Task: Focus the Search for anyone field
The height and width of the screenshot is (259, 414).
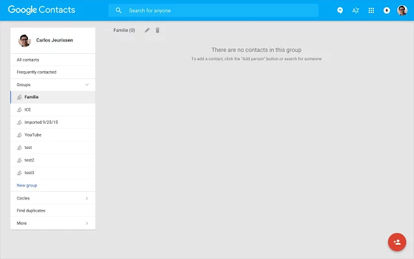Action: tap(220, 10)
